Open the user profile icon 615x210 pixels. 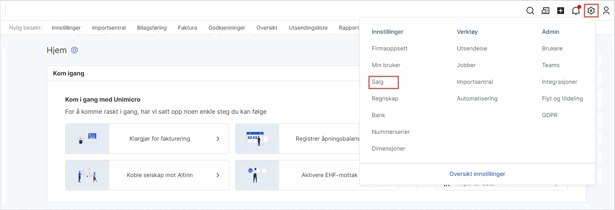click(606, 11)
